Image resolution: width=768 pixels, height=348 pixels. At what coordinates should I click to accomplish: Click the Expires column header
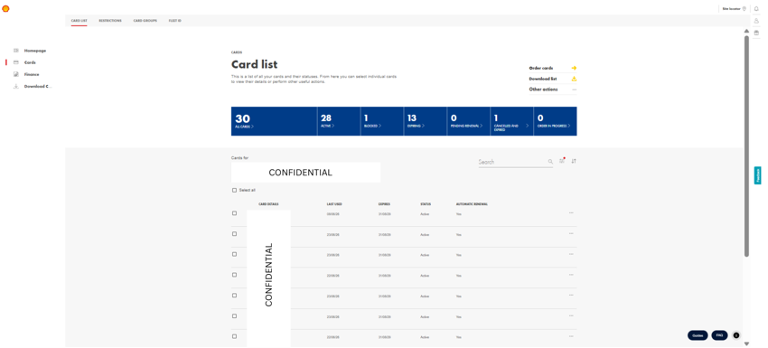pos(384,204)
